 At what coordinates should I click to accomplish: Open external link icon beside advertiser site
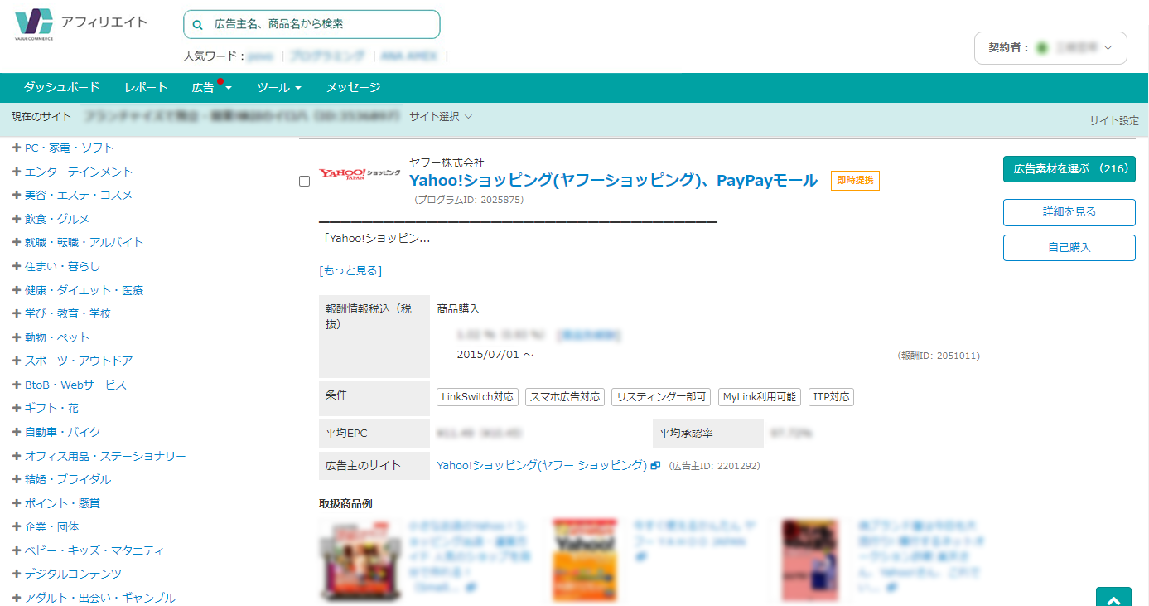click(x=655, y=466)
